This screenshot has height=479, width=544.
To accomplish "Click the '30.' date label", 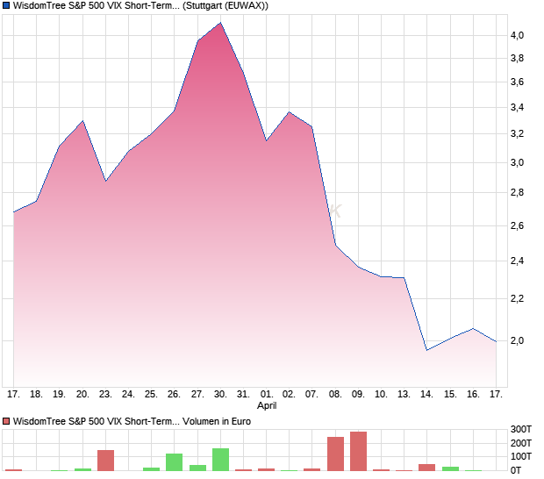I will click(220, 394).
